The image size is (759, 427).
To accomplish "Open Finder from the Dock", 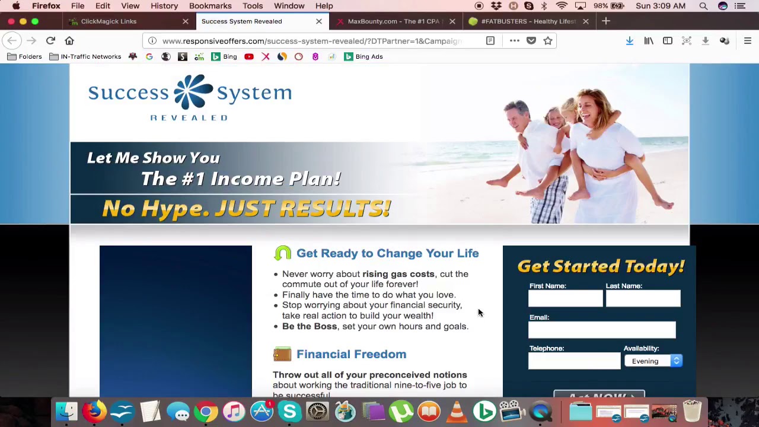I will [66, 412].
